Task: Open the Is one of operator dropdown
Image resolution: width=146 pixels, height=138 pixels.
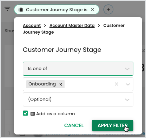Action: [78, 69]
